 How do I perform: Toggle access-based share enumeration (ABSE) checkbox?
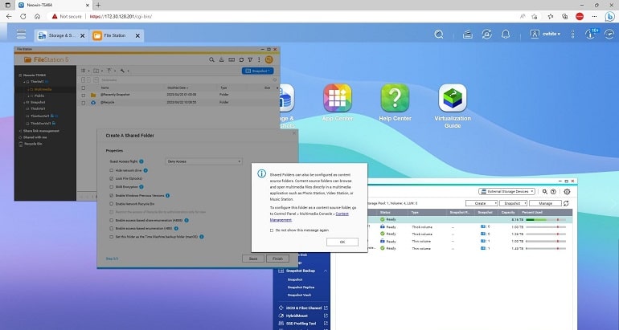tap(111, 220)
